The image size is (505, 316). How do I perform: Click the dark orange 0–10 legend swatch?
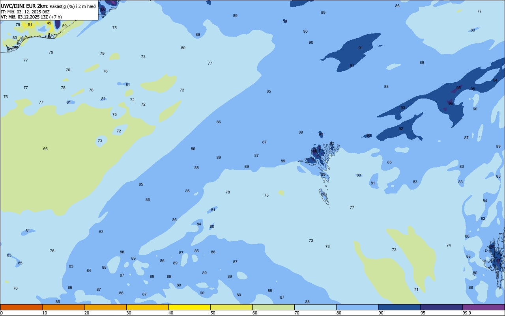tap(21, 307)
